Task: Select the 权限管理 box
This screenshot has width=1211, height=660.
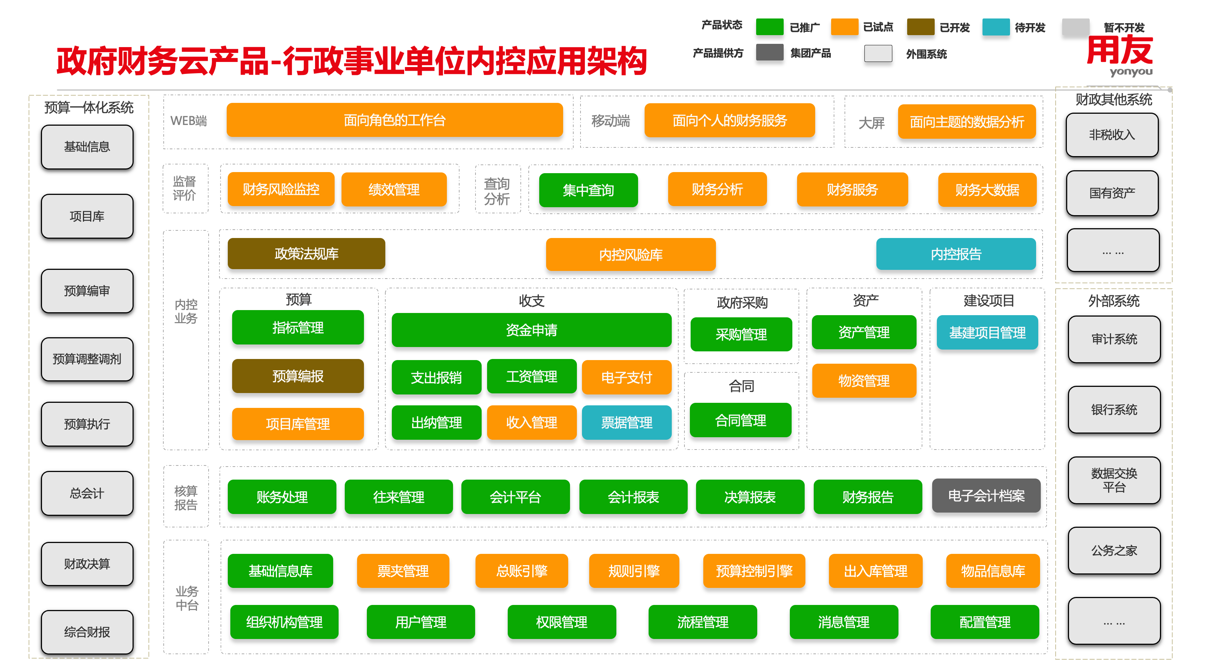Action: tap(562, 622)
